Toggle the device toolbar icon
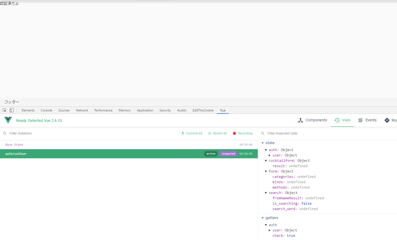The width and height of the screenshot is (397, 240). [12, 110]
